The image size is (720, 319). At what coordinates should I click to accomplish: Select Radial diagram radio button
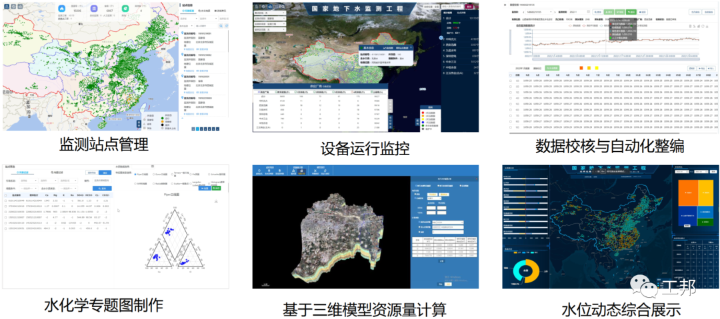(x=153, y=184)
